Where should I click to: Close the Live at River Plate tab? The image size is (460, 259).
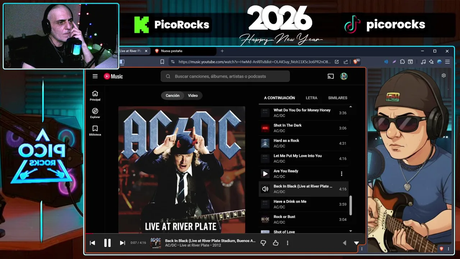click(146, 51)
